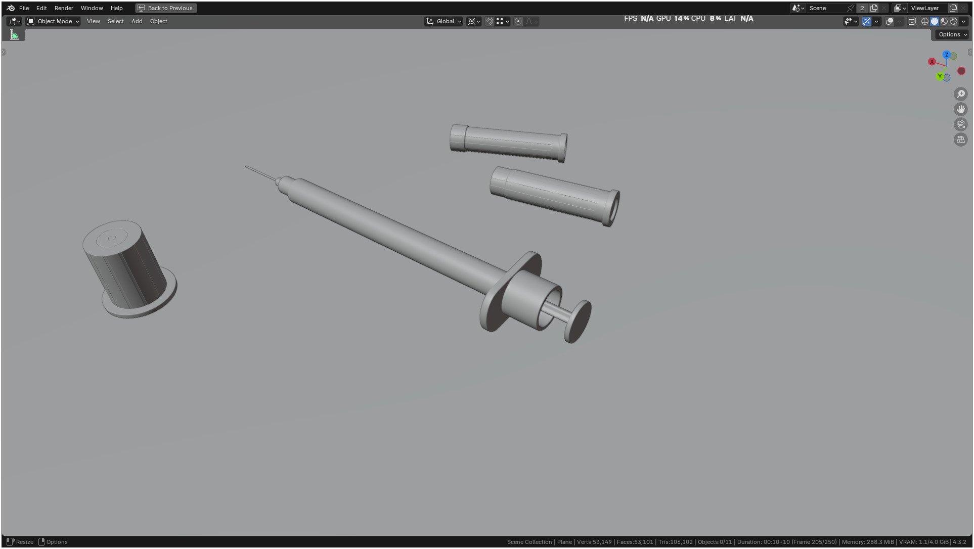Click the negative Y axis gizmo circle

click(954, 56)
